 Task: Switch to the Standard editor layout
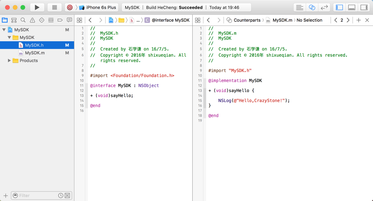coord(299,8)
